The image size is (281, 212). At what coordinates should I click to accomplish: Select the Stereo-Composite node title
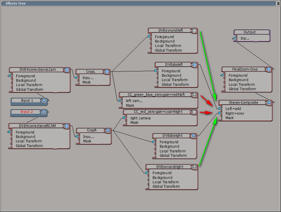point(243,103)
